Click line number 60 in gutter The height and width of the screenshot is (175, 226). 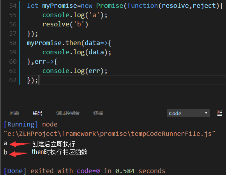coord(13,62)
